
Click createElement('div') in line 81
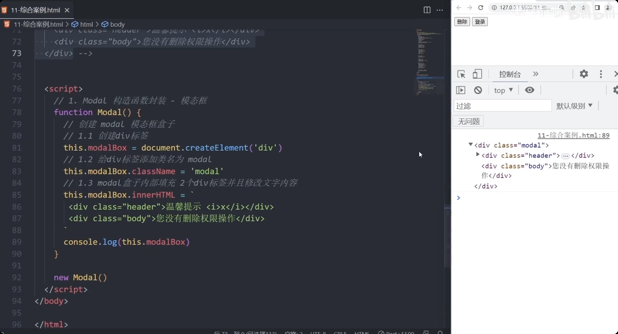pos(233,148)
